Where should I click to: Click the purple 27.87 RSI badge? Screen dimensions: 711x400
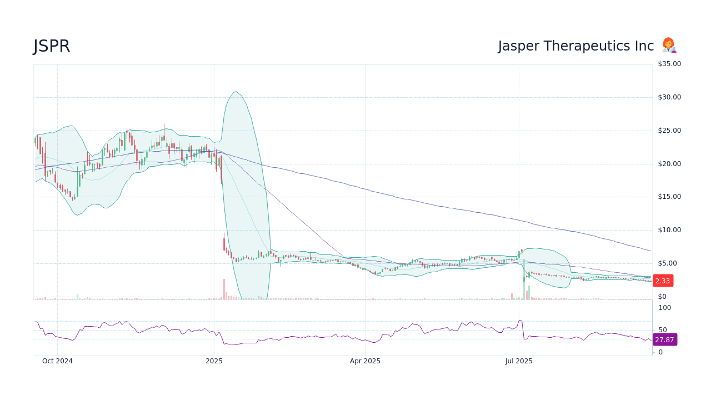[665, 340]
